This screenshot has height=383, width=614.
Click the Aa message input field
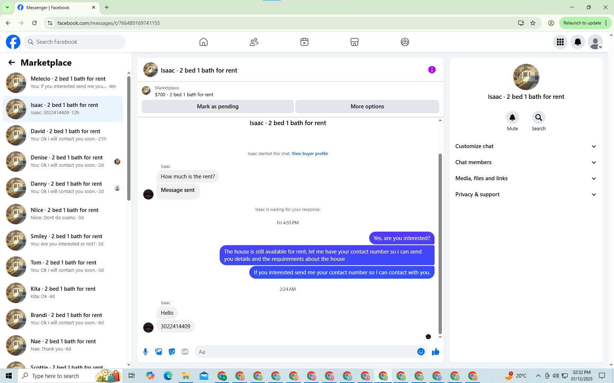tap(305, 352)
